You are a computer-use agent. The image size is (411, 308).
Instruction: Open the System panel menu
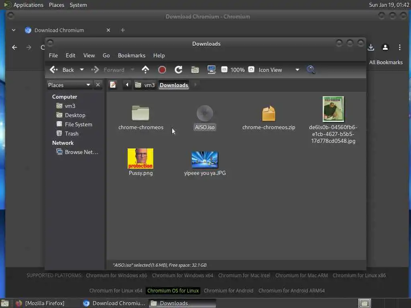(78, 5)
